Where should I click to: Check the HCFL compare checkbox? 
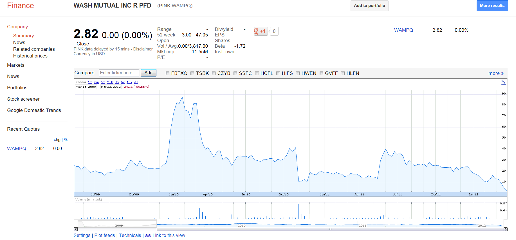pyautogui.click(x=257, y=73)
